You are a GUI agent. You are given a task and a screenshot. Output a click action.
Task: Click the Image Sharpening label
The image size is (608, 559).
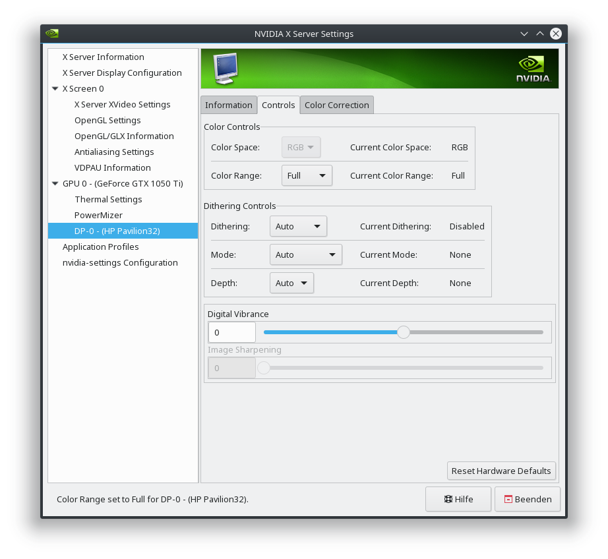coord(244,349)
